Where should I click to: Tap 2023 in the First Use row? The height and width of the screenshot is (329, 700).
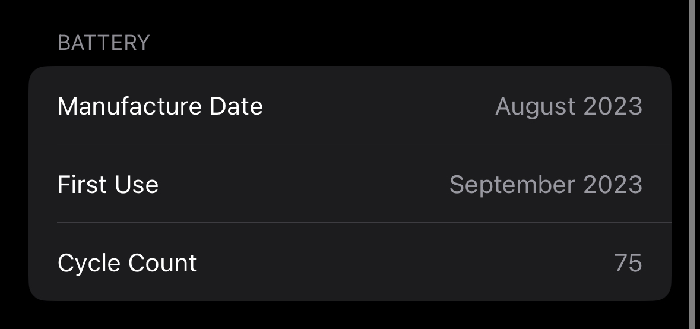click(613, 185)
